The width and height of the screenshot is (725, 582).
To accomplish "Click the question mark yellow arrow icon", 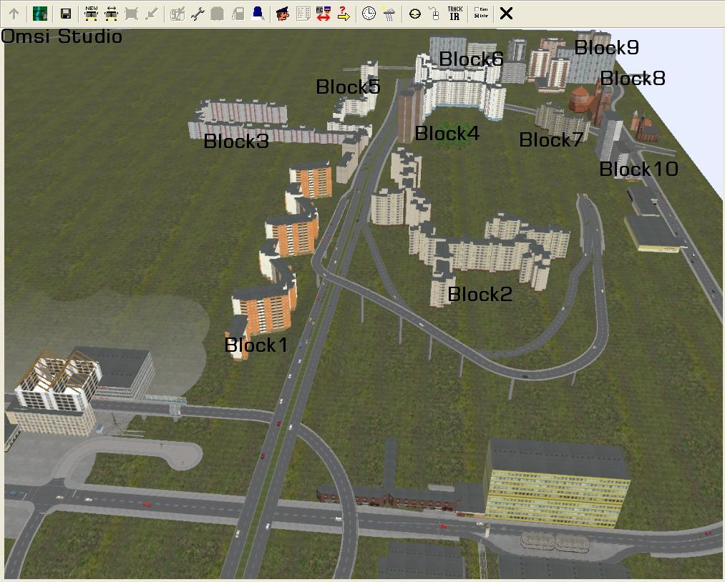I will click(344, 14).
